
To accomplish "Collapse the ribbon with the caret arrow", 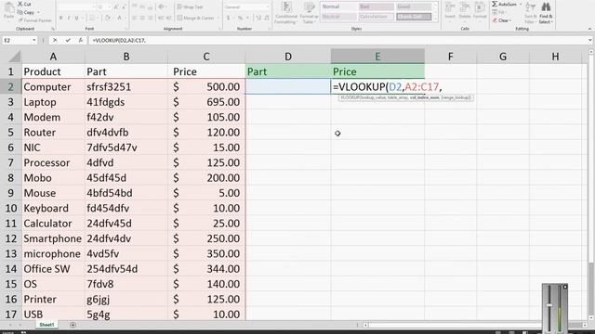I will [x=589, y=29].
